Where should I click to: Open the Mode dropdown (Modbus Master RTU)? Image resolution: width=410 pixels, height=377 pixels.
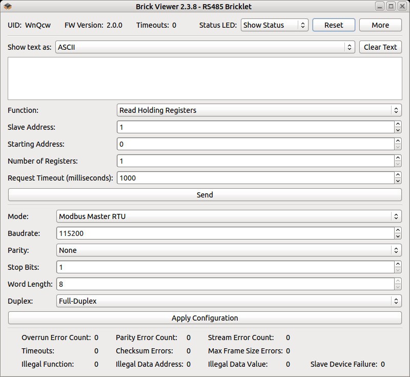229,216
